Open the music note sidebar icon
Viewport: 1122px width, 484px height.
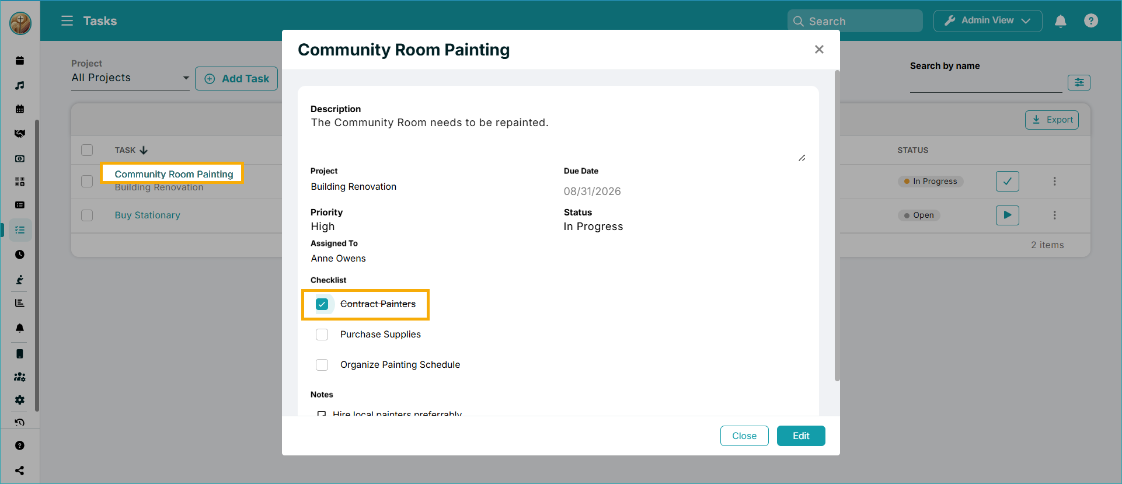pos(20,85)
